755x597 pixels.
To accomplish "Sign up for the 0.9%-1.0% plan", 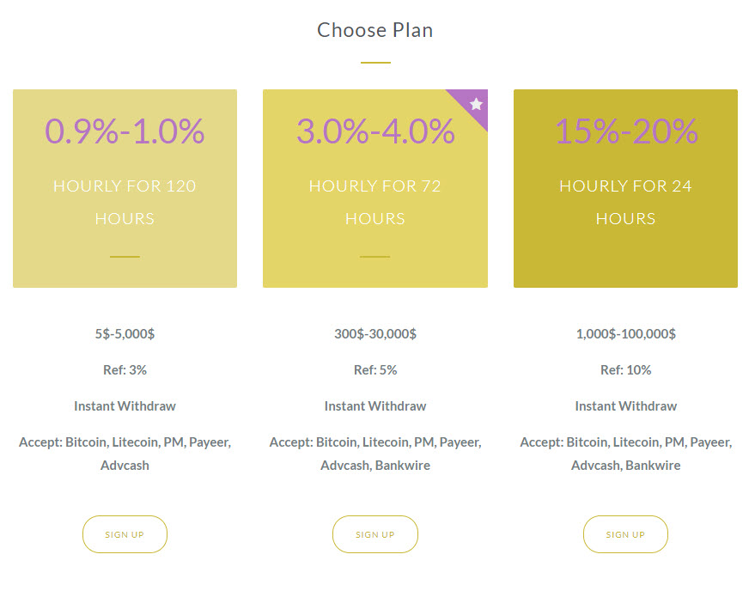I will (125, 534).
